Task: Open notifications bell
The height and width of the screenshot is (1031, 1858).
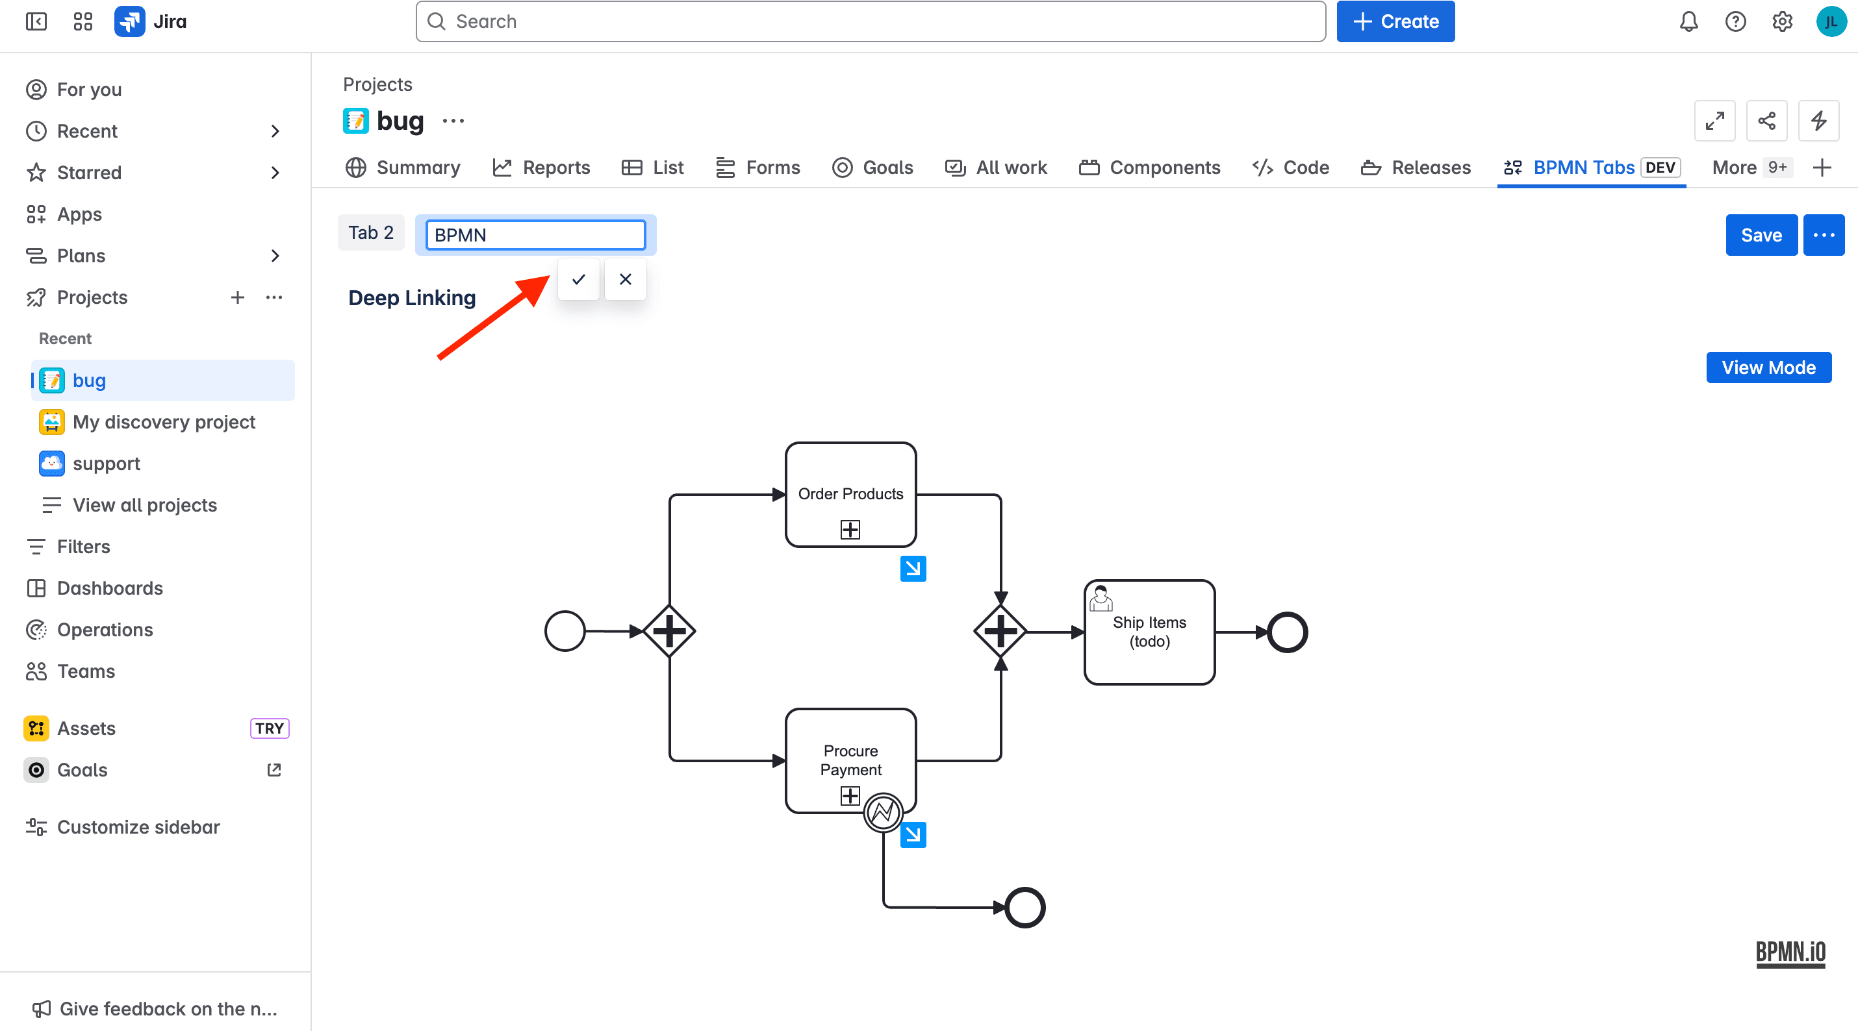Action: click(1688, 21)
